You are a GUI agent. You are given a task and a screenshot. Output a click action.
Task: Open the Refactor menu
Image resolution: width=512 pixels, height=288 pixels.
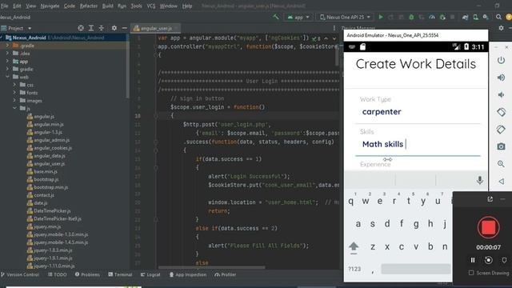89,6
